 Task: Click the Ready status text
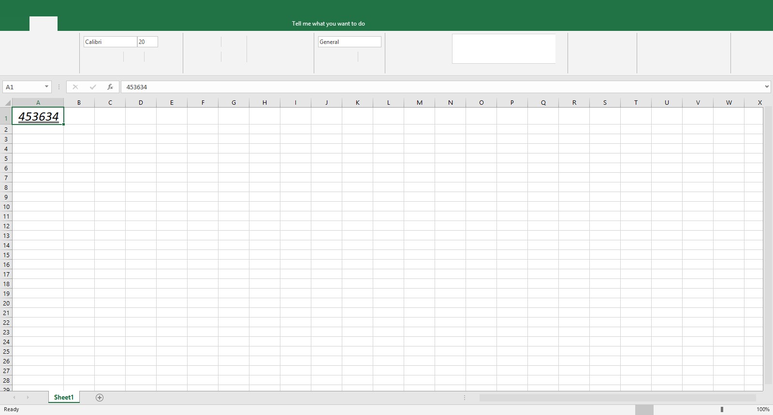pos(12,409)
